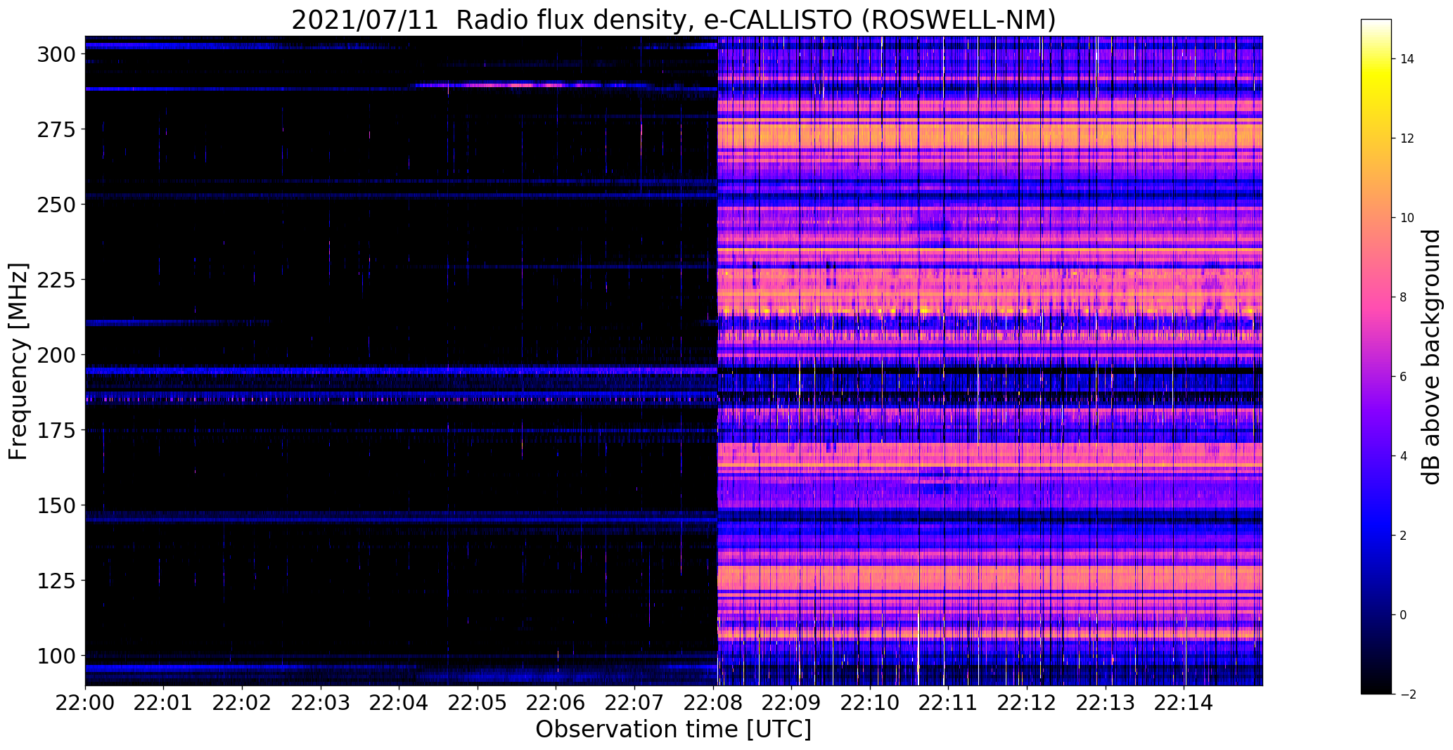Viewport: 1453px width, 750px height.
Task: Click colorbar tick value 6
Action: (x=1403, y=377)
